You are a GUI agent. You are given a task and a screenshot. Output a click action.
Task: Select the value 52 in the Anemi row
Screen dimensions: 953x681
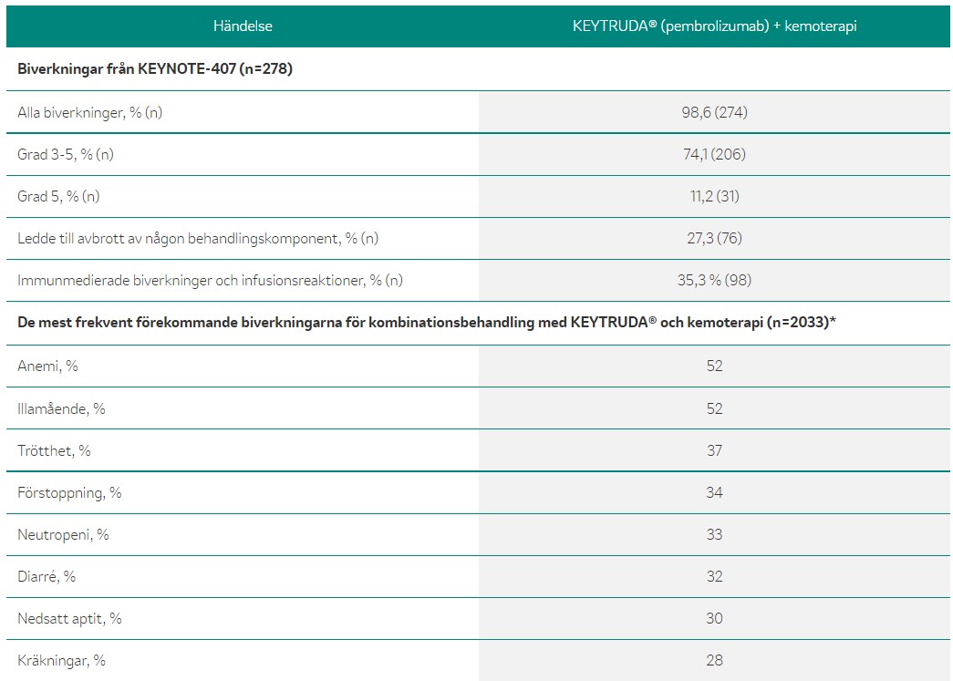click(x=714, y=366)
